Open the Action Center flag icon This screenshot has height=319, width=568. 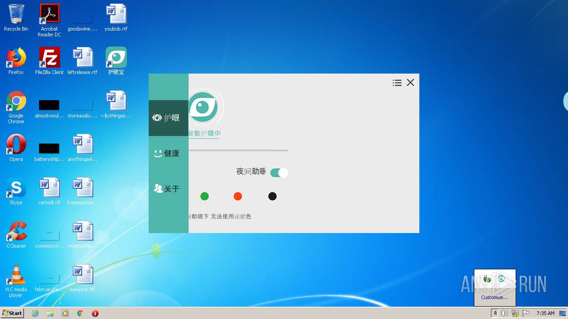click(x=526, y=313)
